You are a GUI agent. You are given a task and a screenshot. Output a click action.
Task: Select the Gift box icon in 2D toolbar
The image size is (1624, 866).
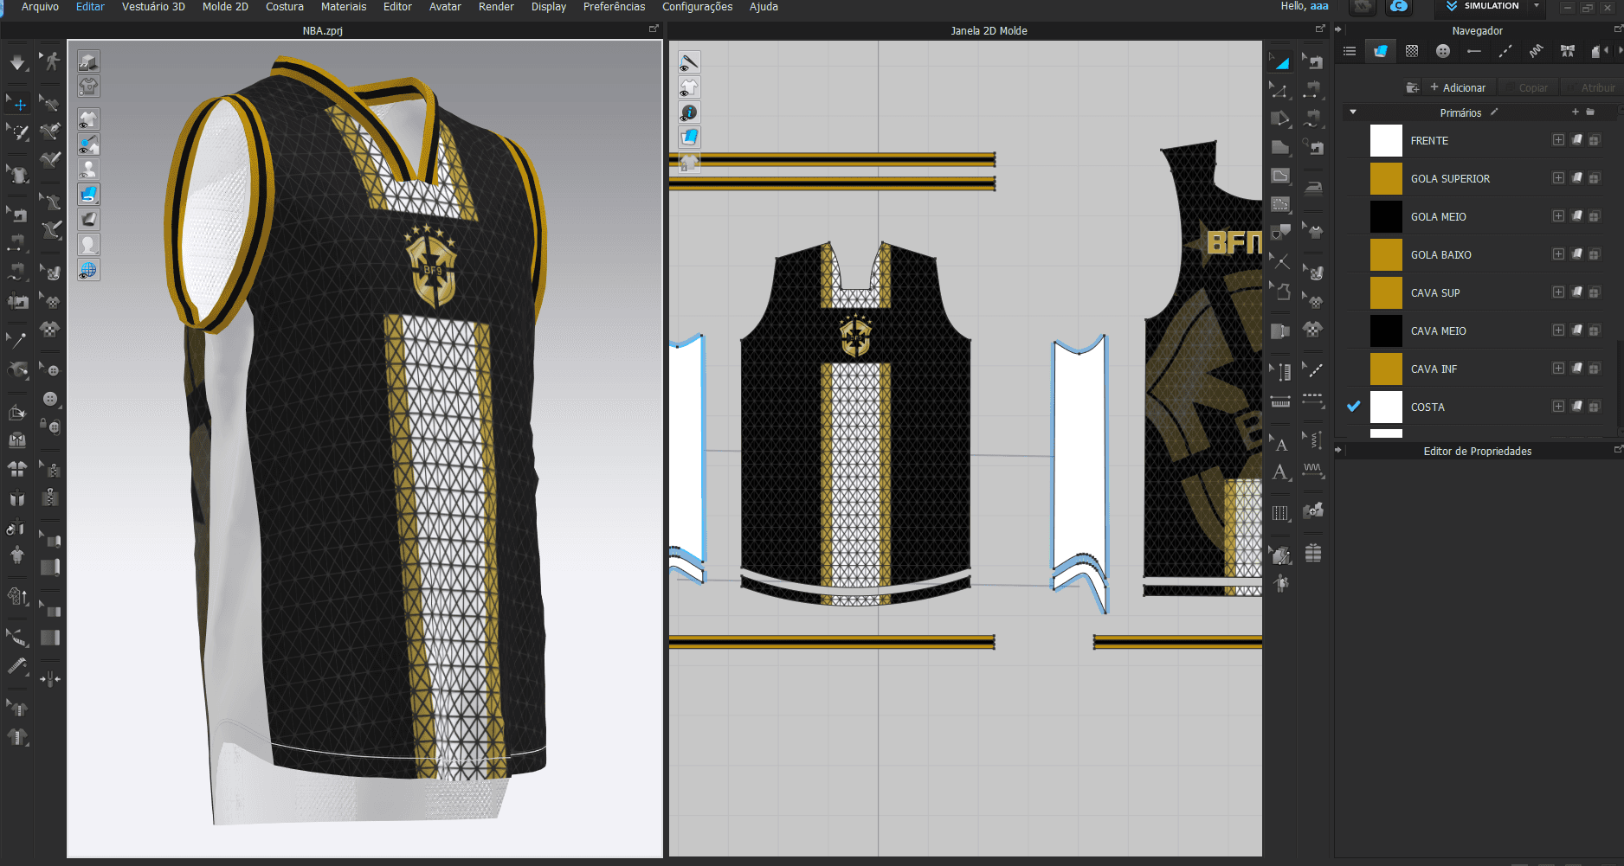coord(1313,552)
